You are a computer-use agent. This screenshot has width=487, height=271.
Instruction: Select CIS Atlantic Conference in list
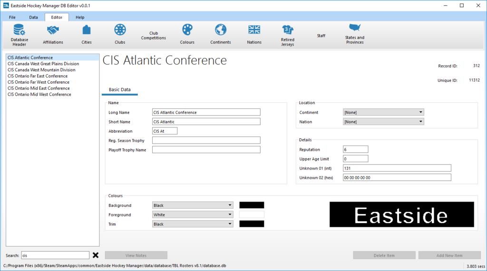52,58
